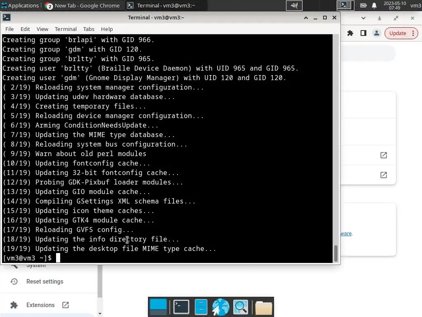Open Chrome profile avatar icon
Screen dimensions: 422x317
377,33
